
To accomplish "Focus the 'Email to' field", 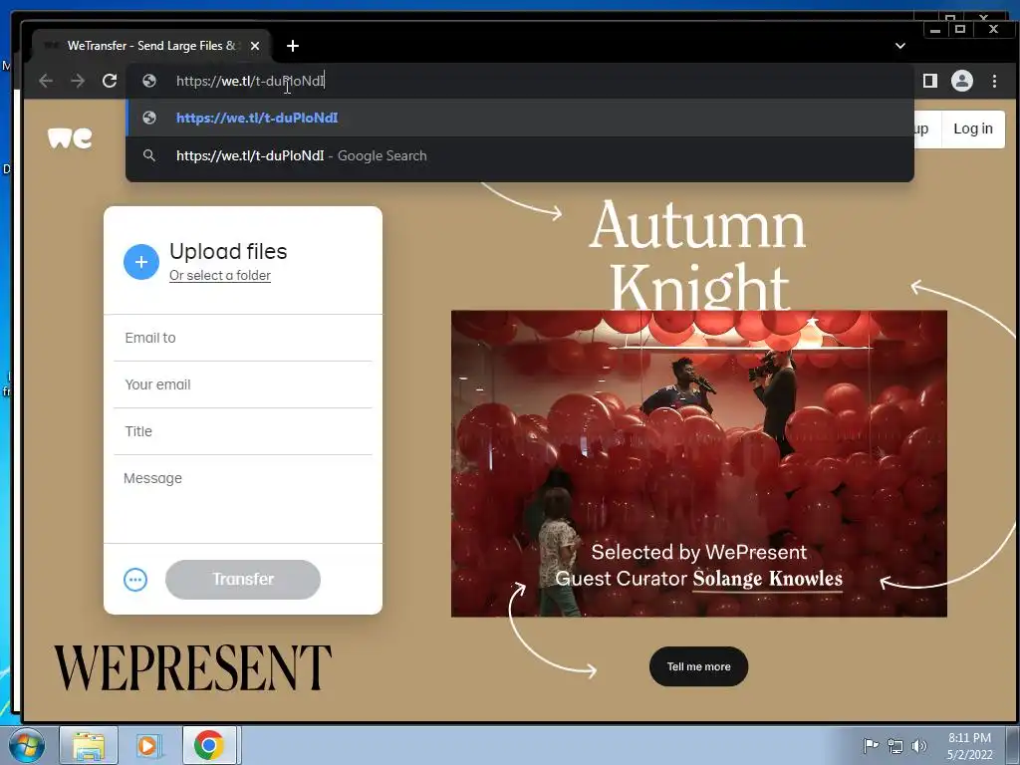I will (x=243, y=338).
